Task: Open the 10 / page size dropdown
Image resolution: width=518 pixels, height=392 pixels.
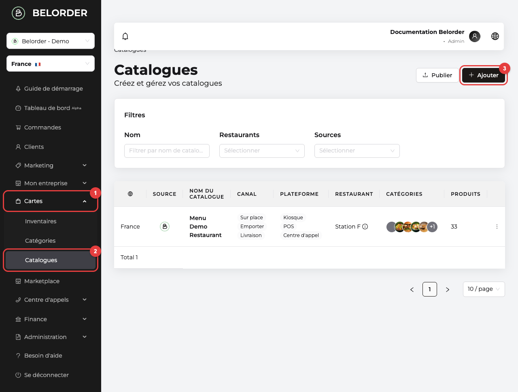Action: 484,289
